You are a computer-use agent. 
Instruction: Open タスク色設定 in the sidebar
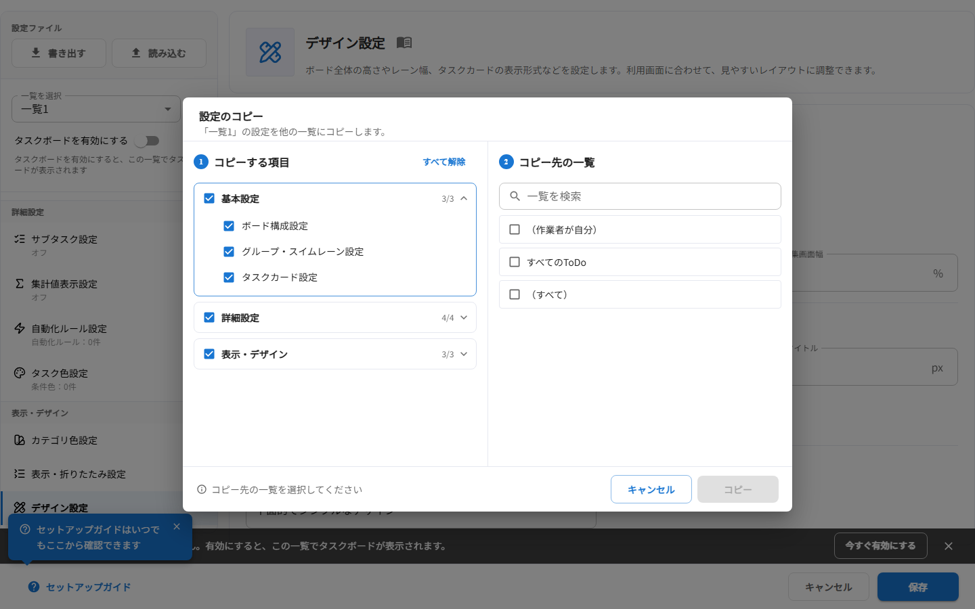click(91, 380)
